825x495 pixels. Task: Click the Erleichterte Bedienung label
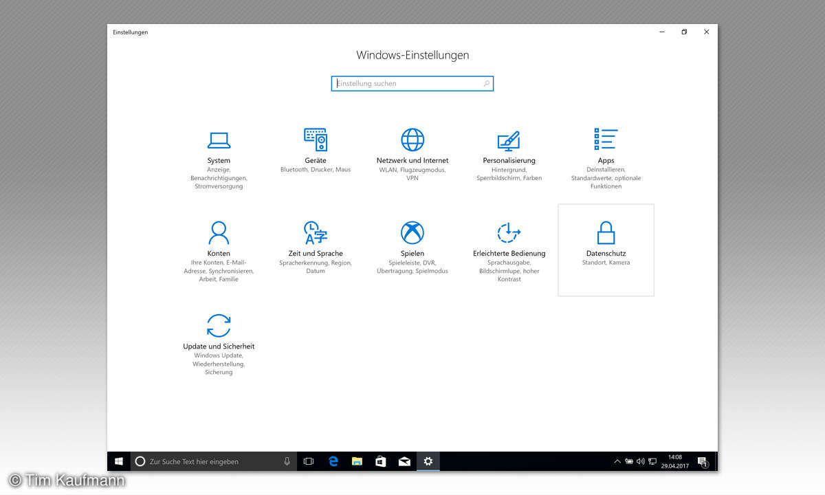pyautogui.click(x=509, y=254)
